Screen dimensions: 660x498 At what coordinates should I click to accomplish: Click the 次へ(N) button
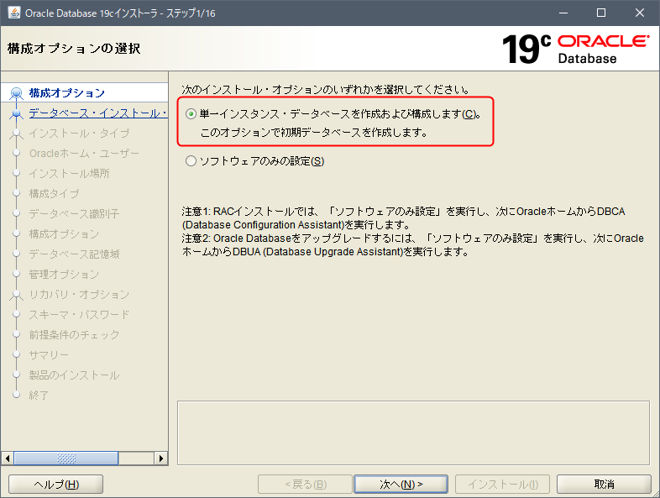(401, 484)
